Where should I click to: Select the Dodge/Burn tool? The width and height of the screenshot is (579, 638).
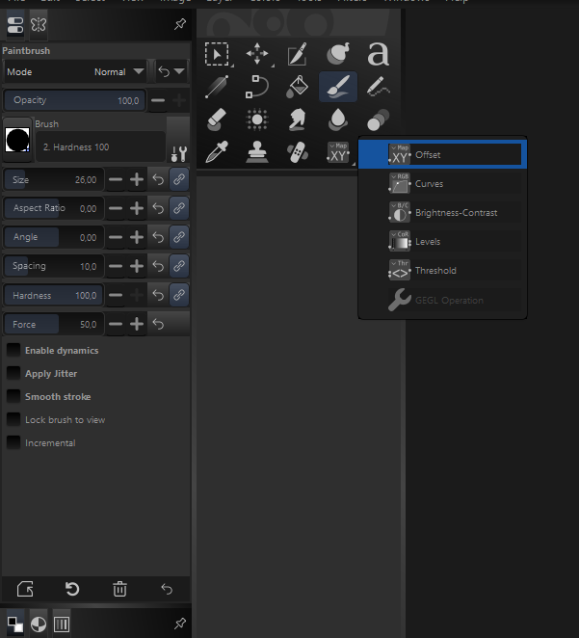pyautogui.click(x=257, y=120)
